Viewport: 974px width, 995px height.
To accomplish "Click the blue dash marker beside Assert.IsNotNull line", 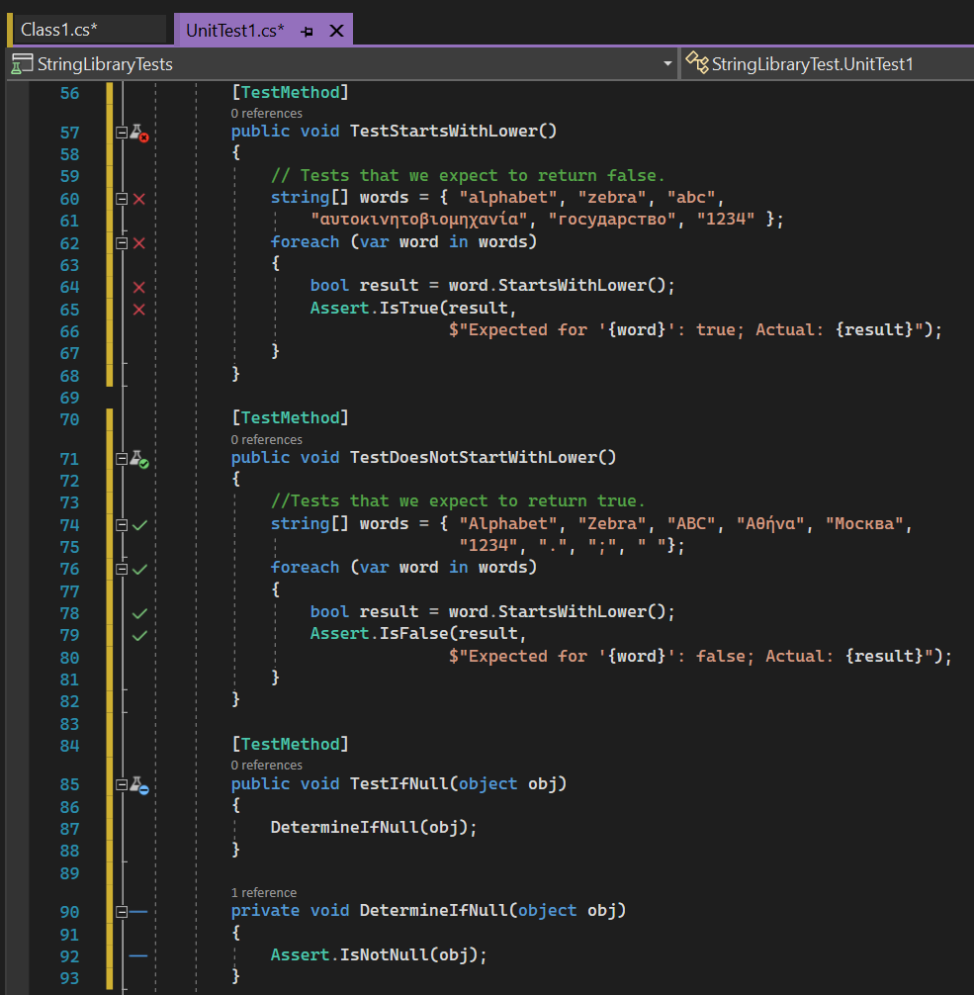I will pyautogui.click(x=137, y=954).
